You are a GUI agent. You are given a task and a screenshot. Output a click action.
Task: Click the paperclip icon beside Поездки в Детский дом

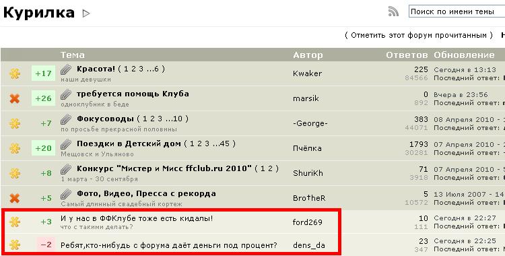click(66, 144)
